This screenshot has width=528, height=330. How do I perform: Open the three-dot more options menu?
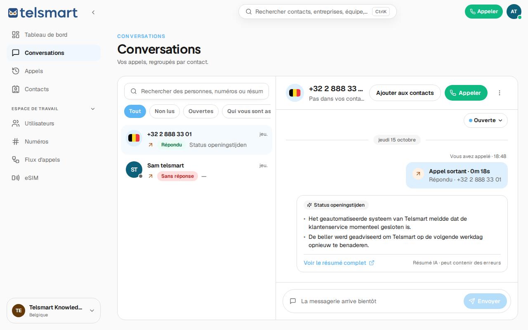pyautogui.click(x=500, y=93)
